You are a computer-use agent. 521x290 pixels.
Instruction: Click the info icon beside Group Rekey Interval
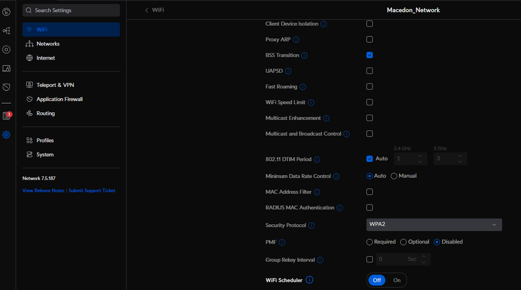coord(320,260)
